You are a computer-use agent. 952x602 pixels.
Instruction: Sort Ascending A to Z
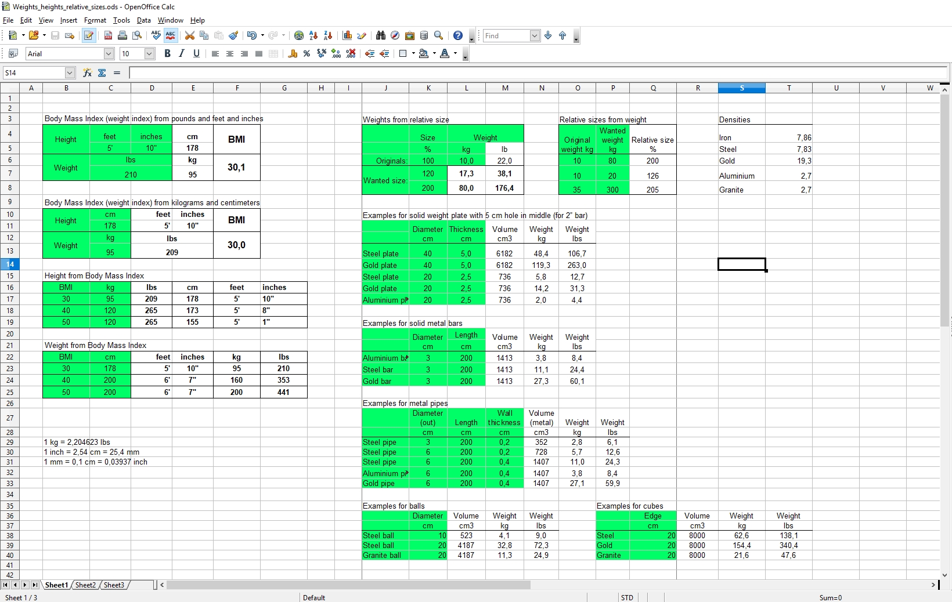coord(313,35)
